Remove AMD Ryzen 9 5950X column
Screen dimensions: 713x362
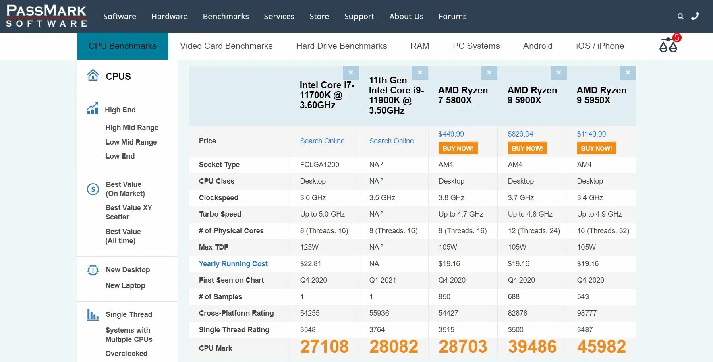pos(628,72)
